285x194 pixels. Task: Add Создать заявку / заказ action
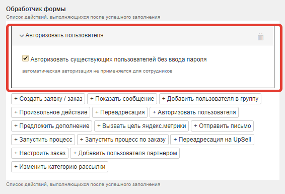pos(48,99)
